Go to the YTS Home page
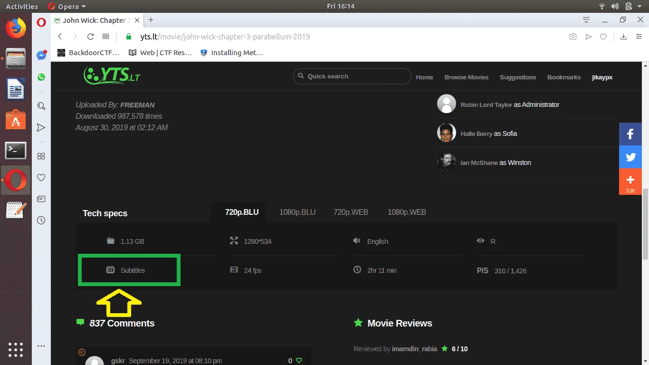This screenshot has height=365, width=649. (424, 77)
